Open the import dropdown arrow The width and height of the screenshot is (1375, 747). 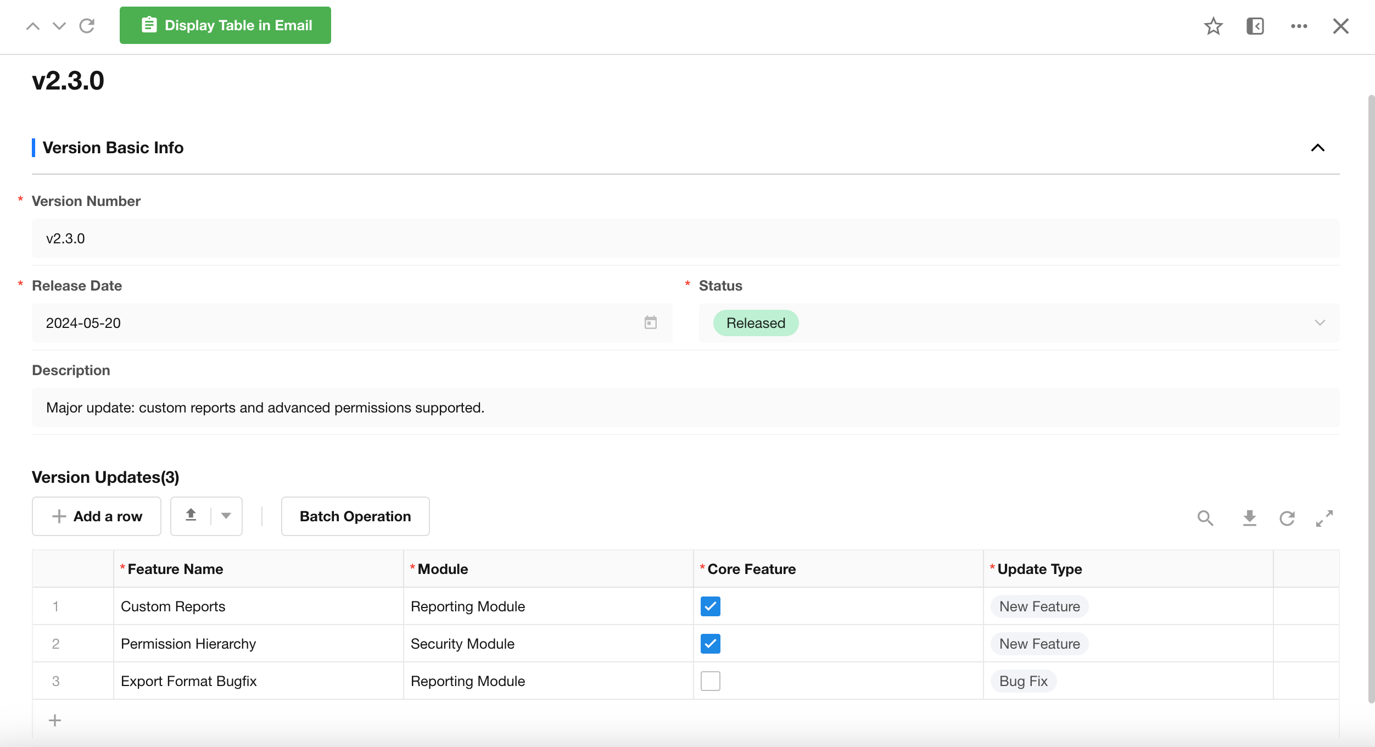click(x=226, y=516)
